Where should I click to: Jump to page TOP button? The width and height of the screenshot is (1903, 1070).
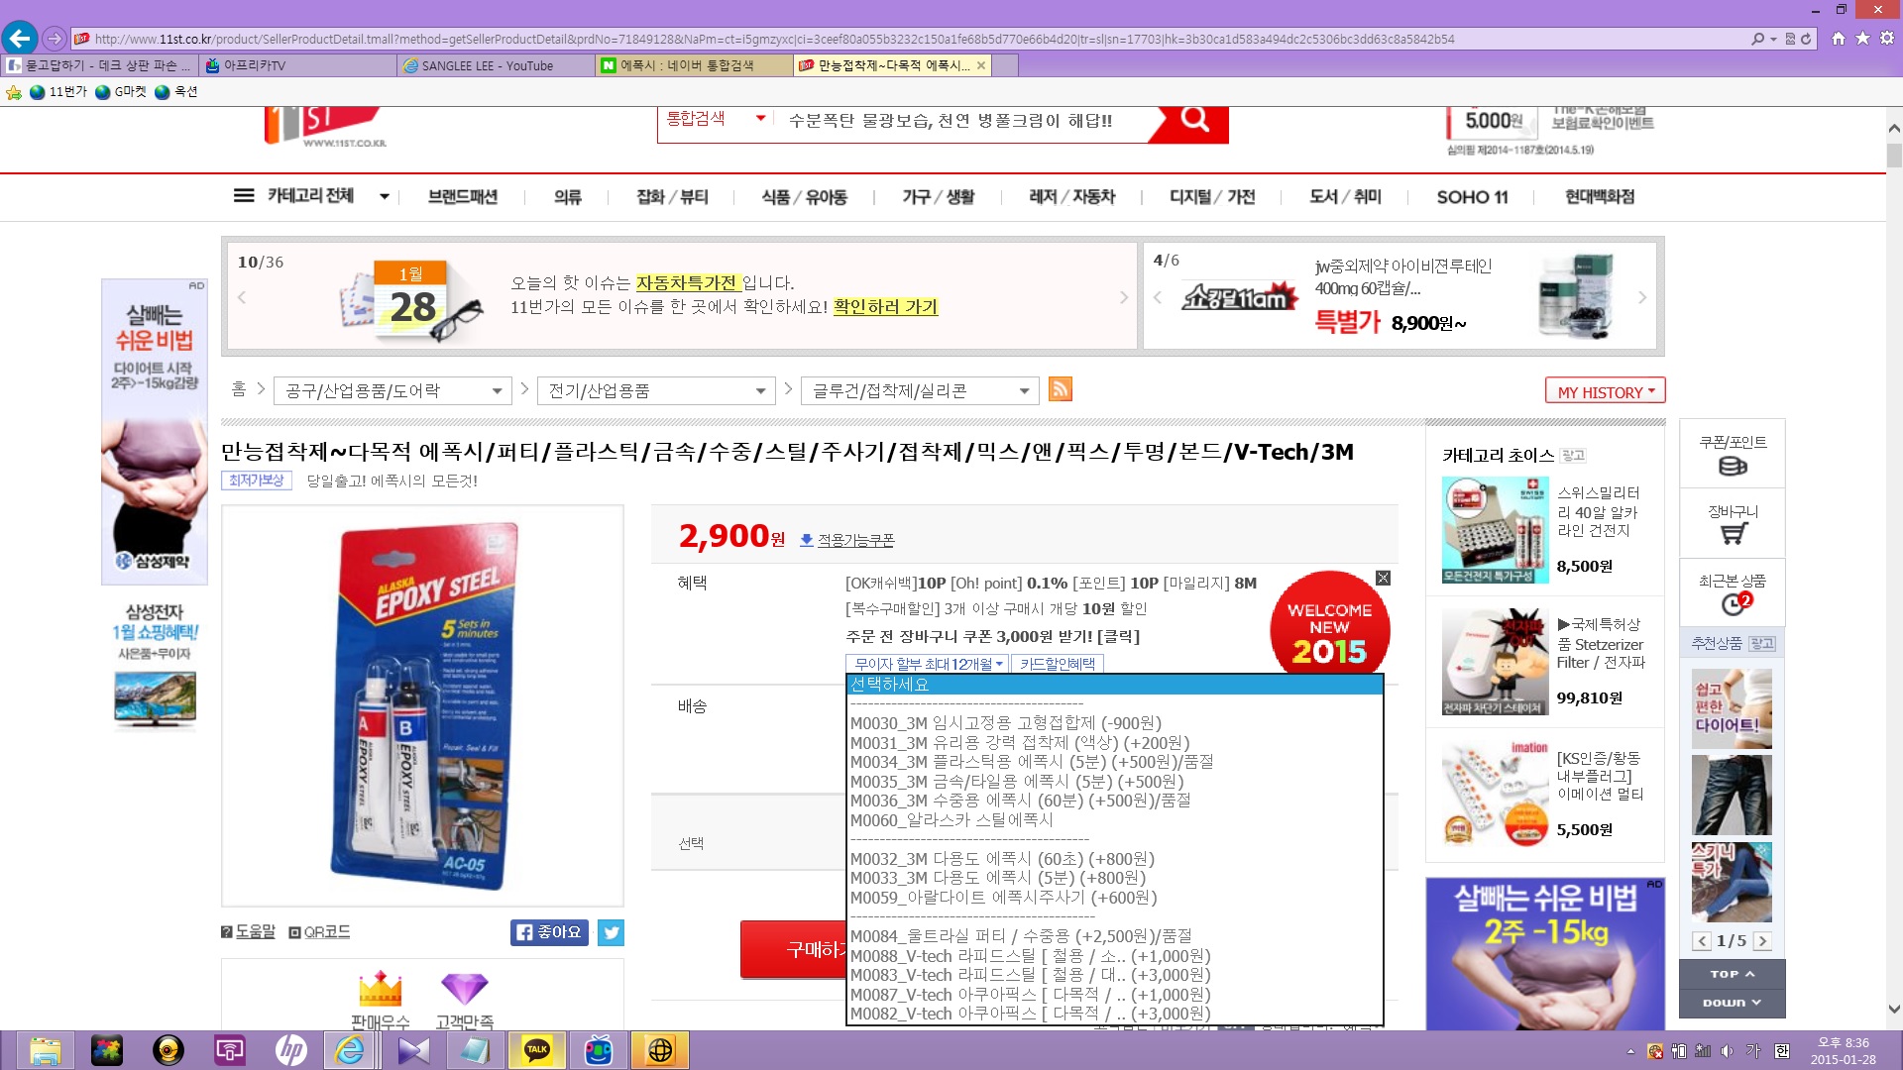(1733, 974)
